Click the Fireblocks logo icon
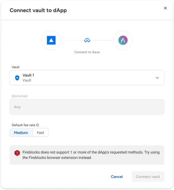 pyautogui.click(x=51, y=40)
